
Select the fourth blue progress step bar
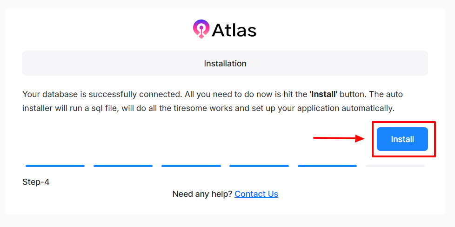(x=259, y=166)
